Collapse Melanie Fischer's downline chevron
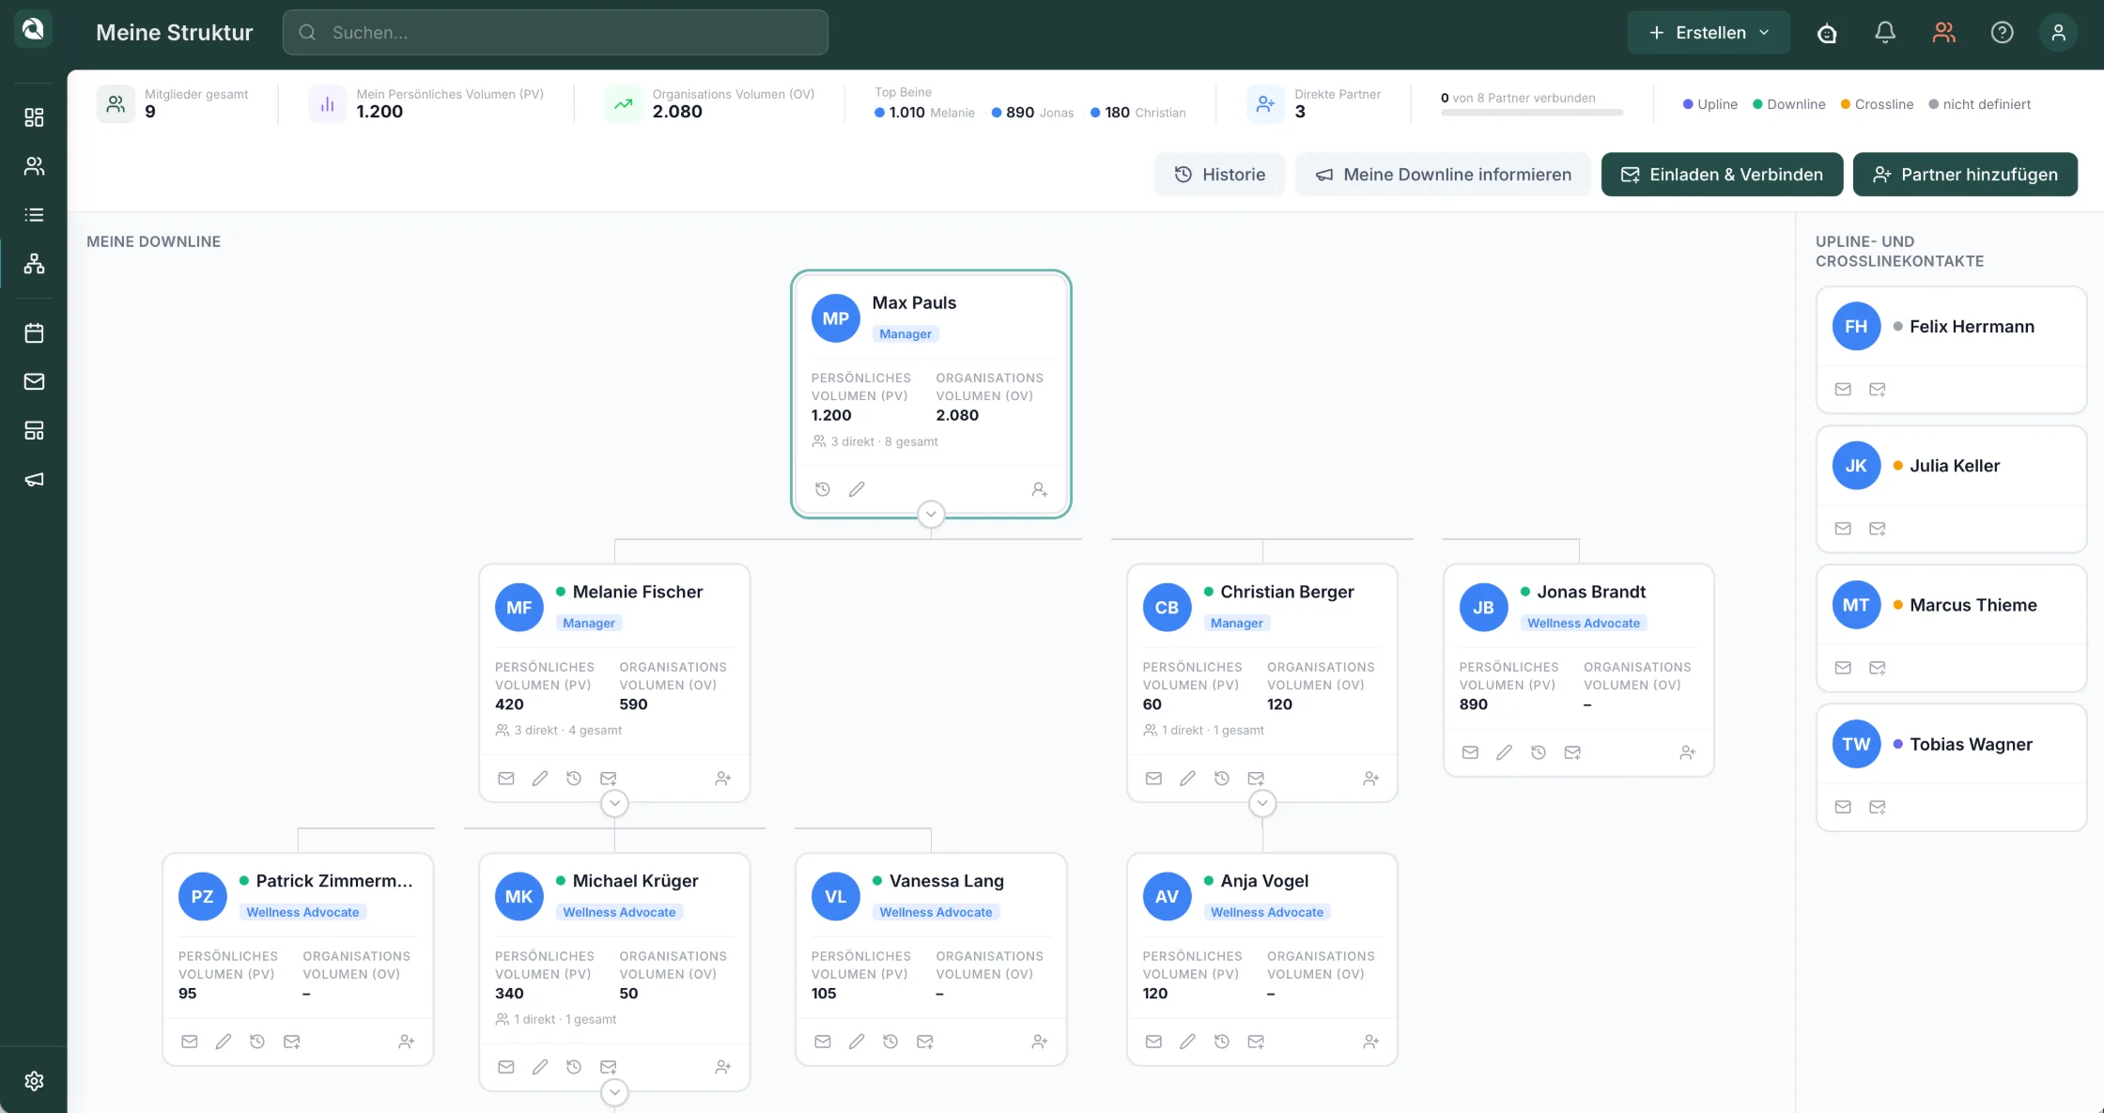The width and height of the screenshot is (2104, 1113). point(614,803)
